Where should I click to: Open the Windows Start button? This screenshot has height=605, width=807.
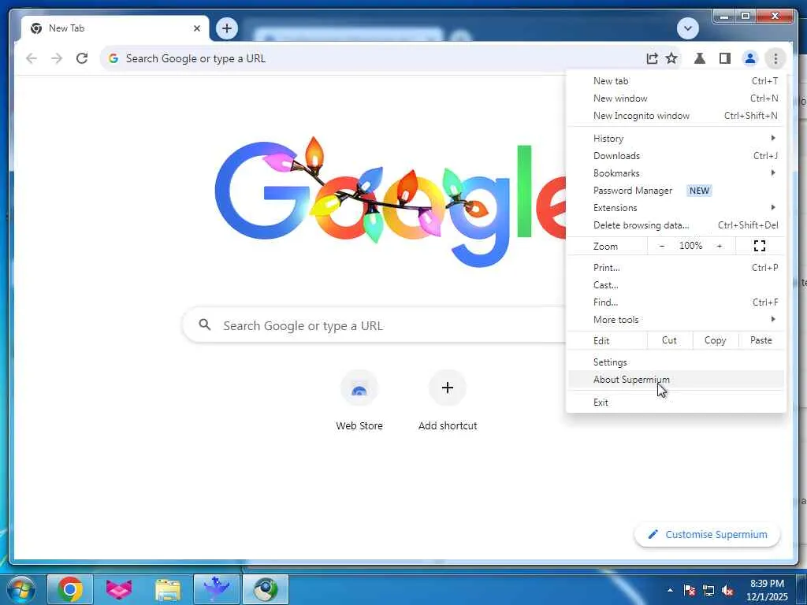(x=20, y=589)
